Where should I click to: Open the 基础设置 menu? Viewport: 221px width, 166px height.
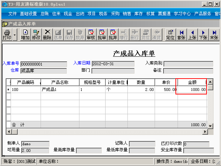pyautogui.click(x=28, y=14)
